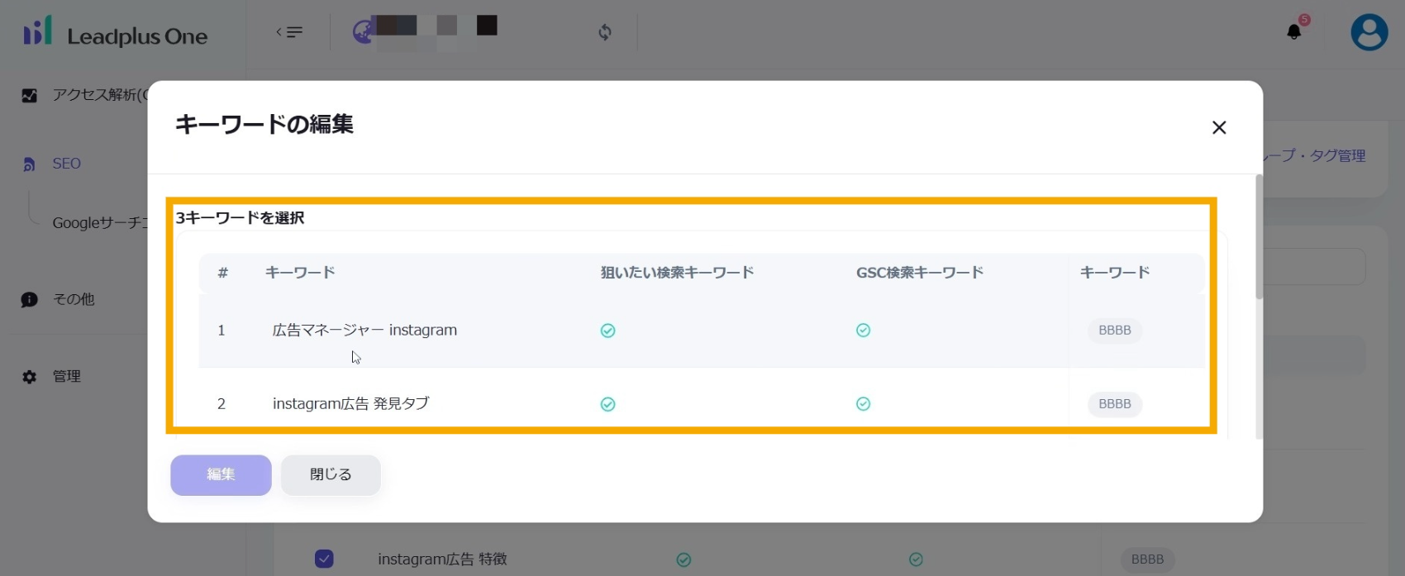Open Googleサーチ submenu item
The width and height of the screenshot is (1405, 576).
[99, 223]
